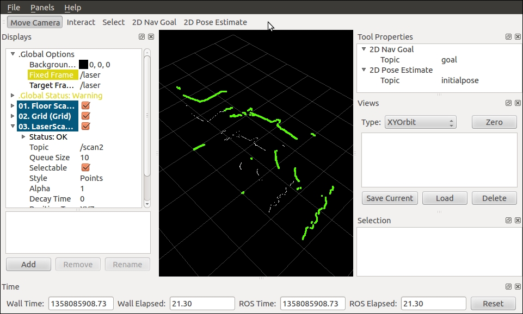The height and width of the screenshot is (314, 523).
Task: Click the Wall Elapsed field
Action: point(202,304)
